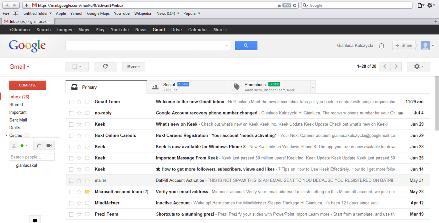
Task: Click the Gmail mail search box
Action: coord(148,45)
